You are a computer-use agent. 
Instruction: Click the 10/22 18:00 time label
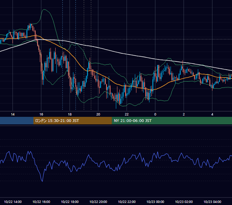(x=70, y=202)
